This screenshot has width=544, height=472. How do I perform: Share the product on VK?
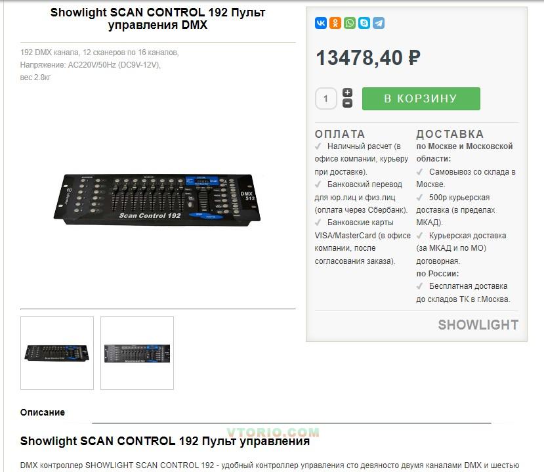321,23
